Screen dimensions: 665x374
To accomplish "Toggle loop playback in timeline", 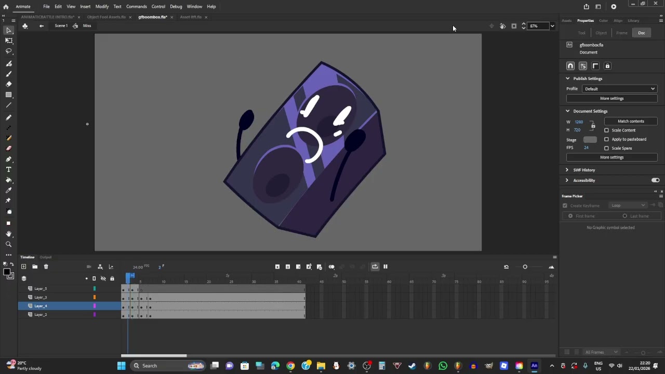I will pos(375,266).
